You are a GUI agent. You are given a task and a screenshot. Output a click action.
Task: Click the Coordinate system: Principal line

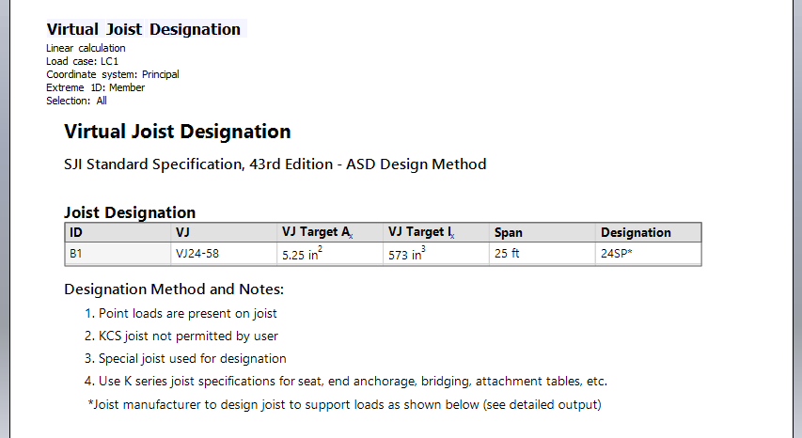113,74
